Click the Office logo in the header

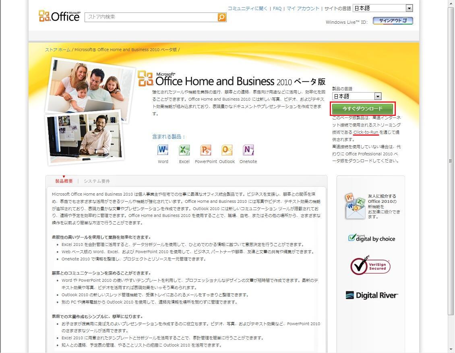point(60,16)
